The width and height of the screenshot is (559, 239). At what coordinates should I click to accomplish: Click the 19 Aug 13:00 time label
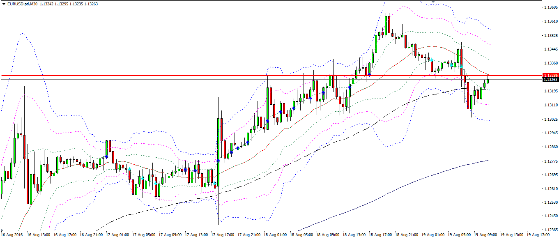coord(512,235)
